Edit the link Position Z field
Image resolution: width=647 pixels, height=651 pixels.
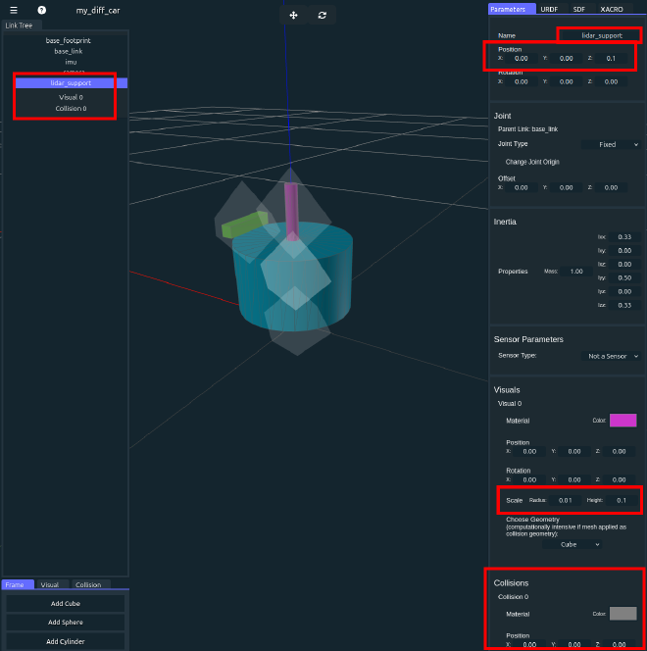[611, 59]
